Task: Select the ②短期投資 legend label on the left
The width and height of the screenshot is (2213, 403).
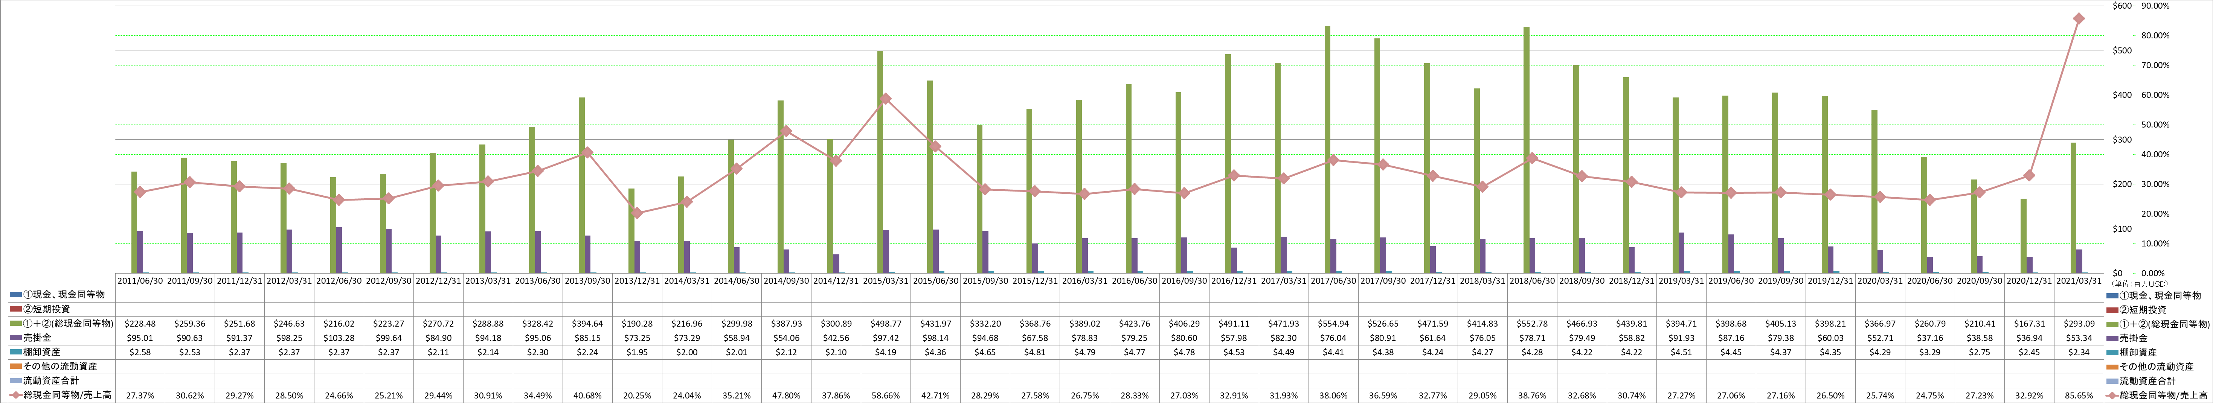Action: (x=47, y=309)
